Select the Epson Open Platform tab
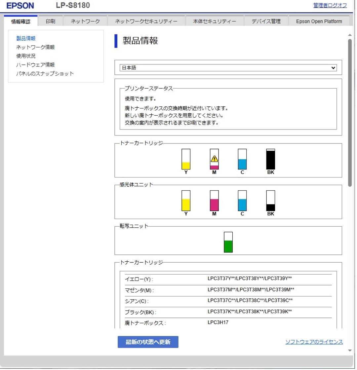Image resolution: width=357 pixels, height=370 pixels. (319, 20)
